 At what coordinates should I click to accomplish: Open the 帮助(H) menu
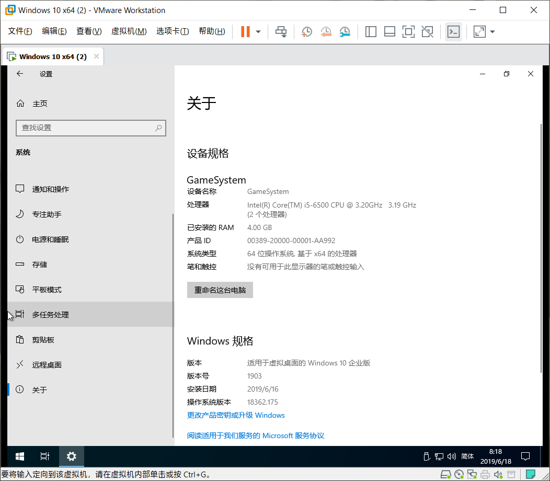(x=212, y=31)
